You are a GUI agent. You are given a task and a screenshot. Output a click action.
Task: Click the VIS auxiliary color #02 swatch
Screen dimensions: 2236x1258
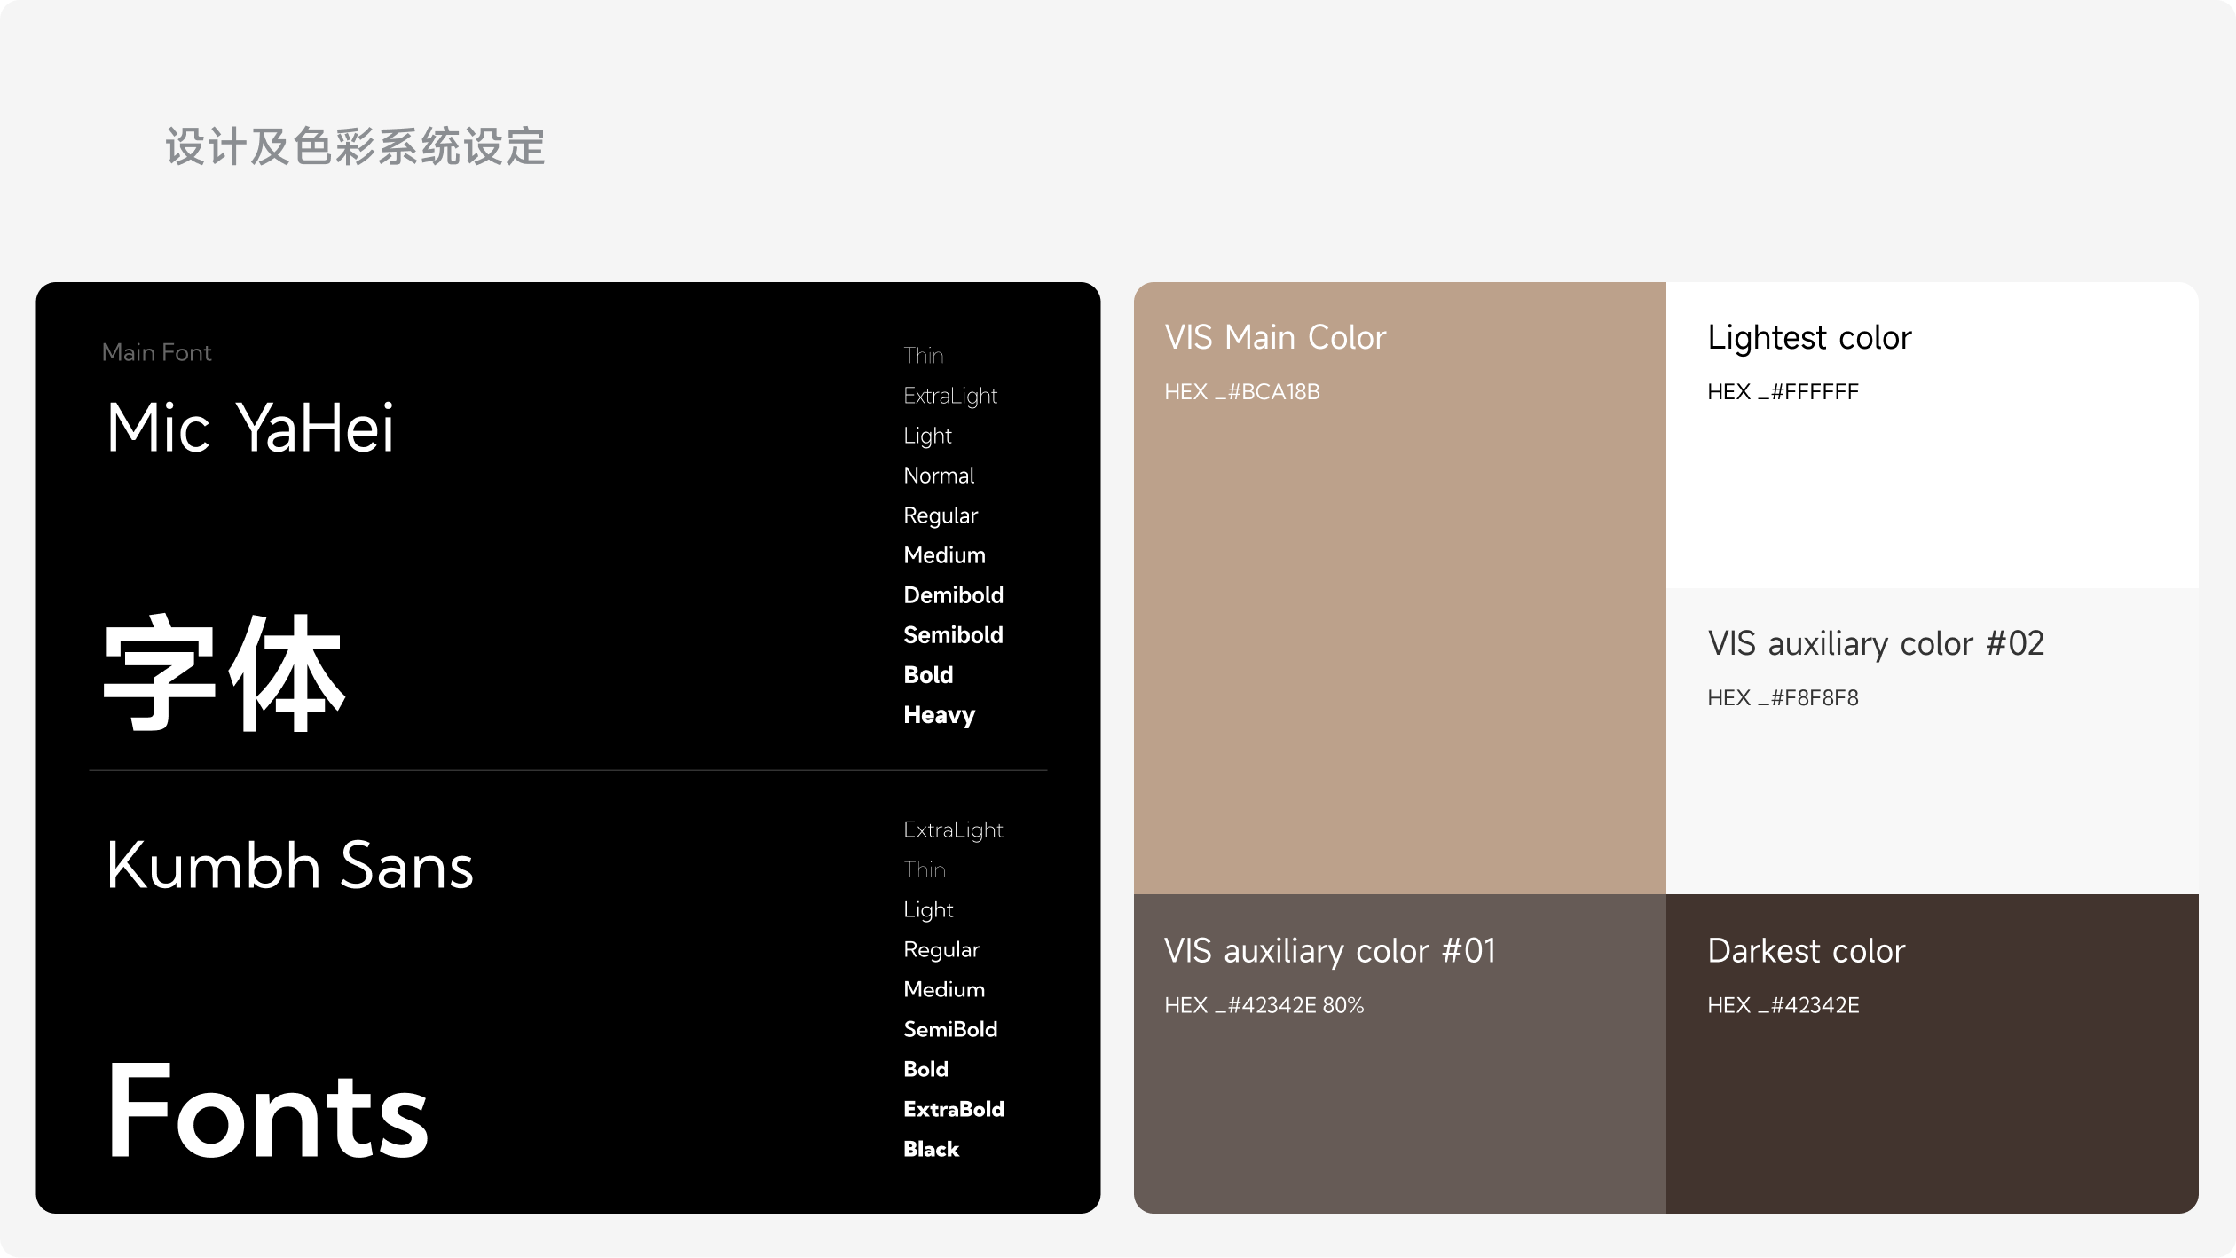[x=1932, y=790]
